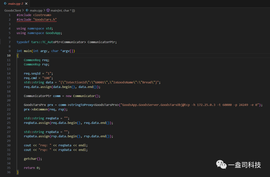The image size is (270, 177).
Task: Click the rspData.assign line
Action: 68,136
